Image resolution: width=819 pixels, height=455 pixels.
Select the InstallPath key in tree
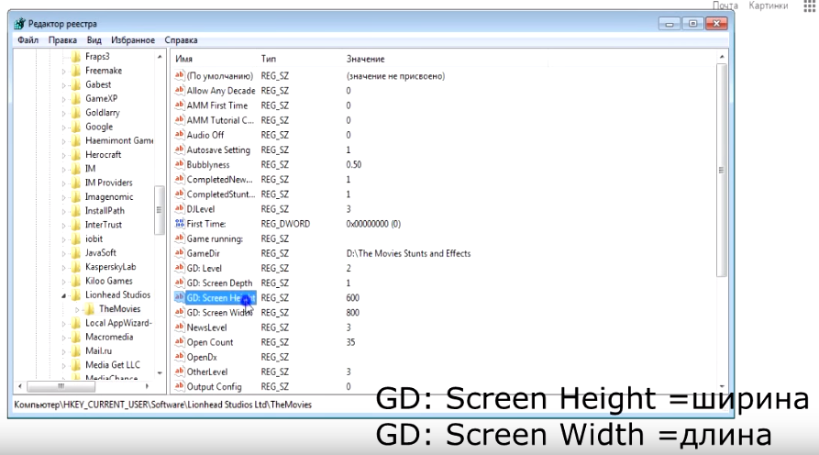click(x=105, y=210)
